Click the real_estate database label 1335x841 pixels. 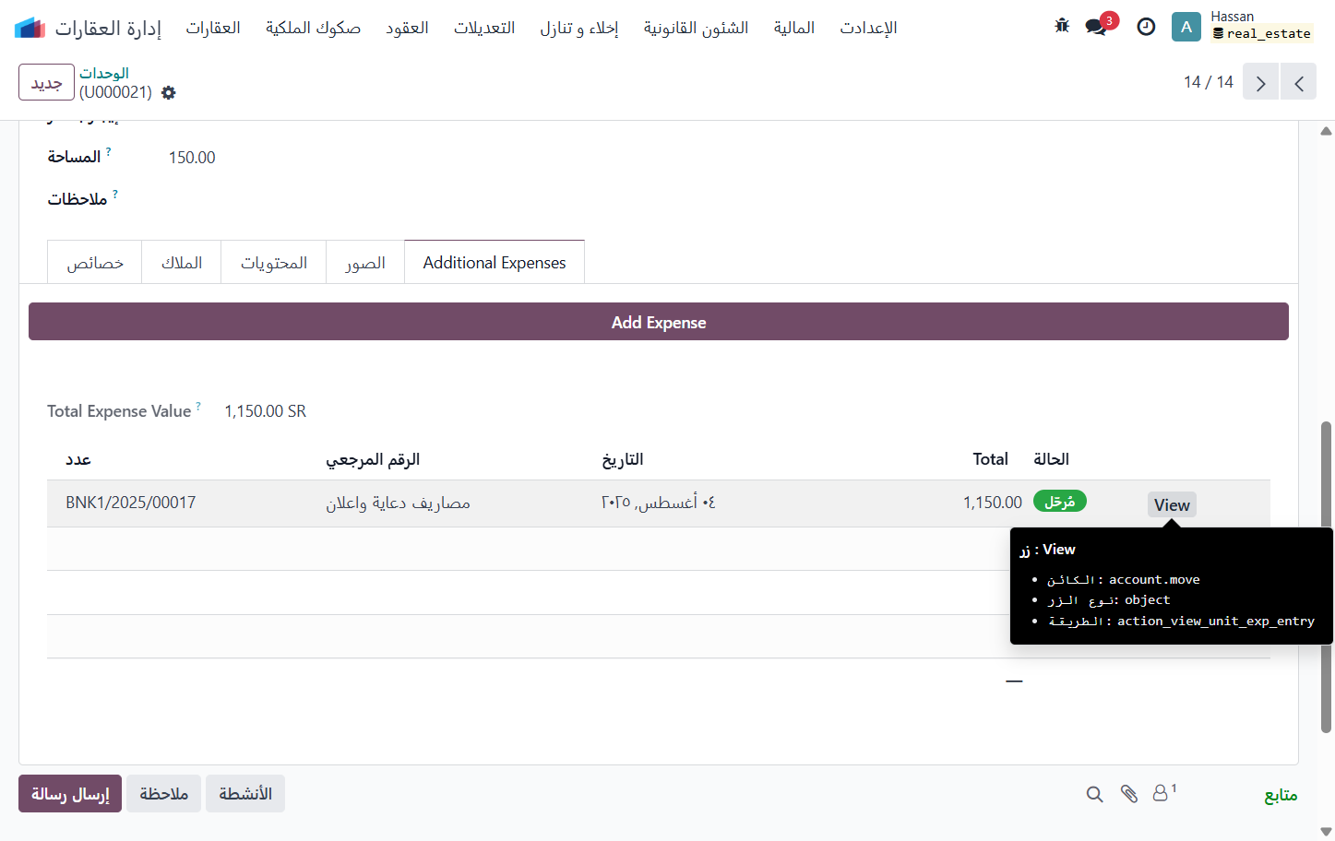(1261, 33)
